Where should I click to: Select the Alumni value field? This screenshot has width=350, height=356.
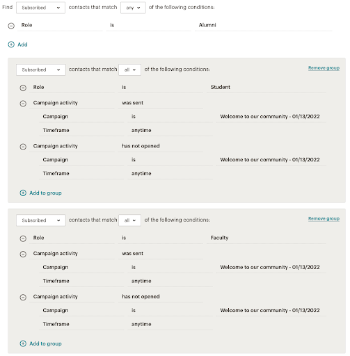[264, 25]
